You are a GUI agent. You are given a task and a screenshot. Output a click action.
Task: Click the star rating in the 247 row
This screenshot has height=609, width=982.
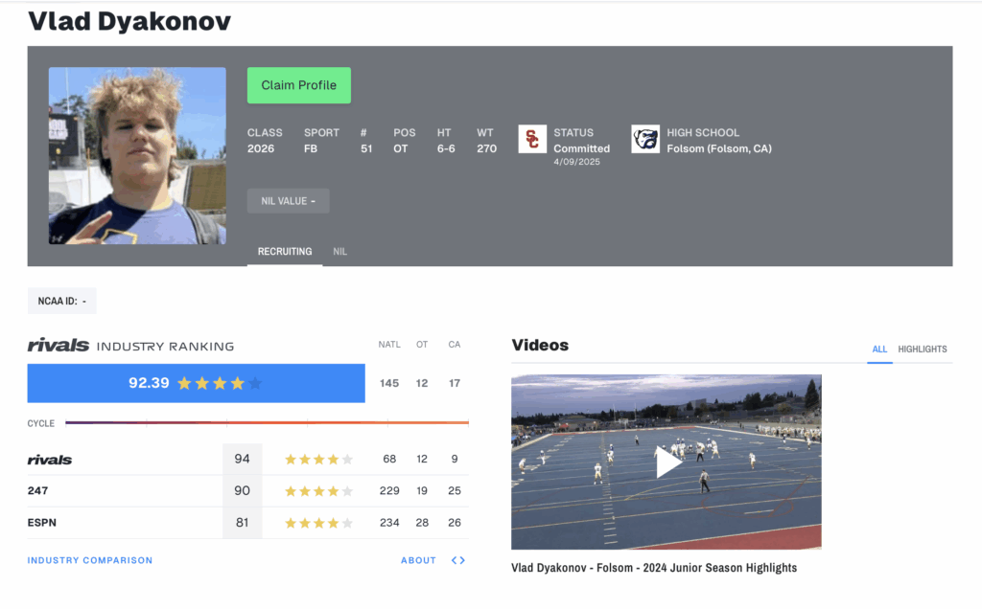point(318,491)
